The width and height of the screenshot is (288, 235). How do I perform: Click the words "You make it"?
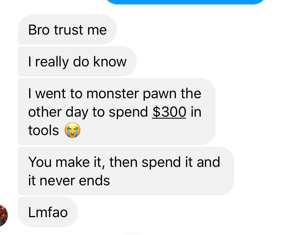(x=65, y=162)
